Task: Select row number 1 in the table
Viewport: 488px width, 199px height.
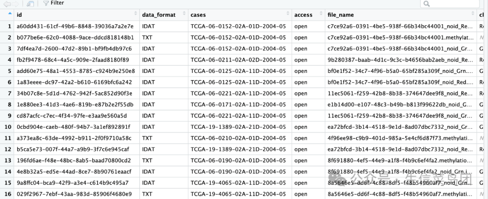Action: [x=9, y=26]
